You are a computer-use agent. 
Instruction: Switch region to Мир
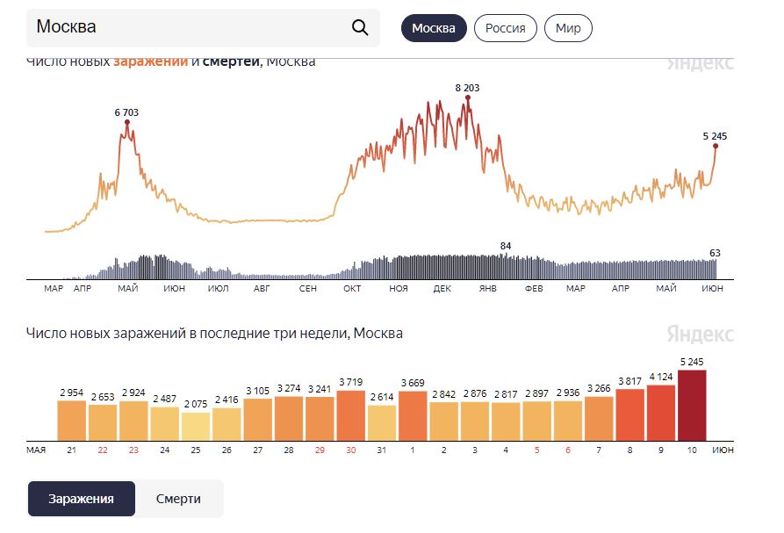click(568, 28)
